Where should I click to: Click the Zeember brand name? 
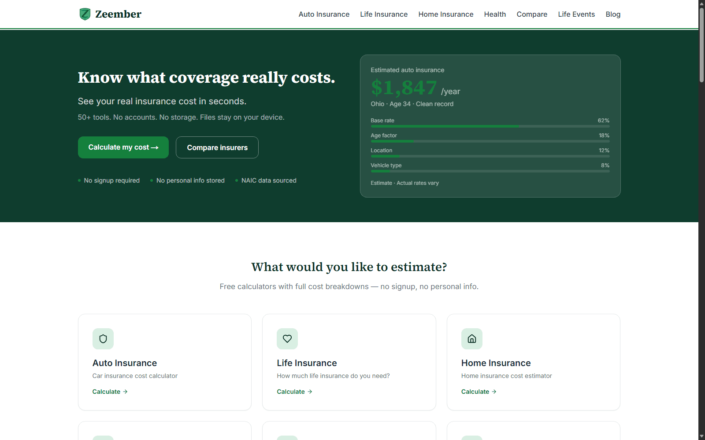[x=118, y=14]
